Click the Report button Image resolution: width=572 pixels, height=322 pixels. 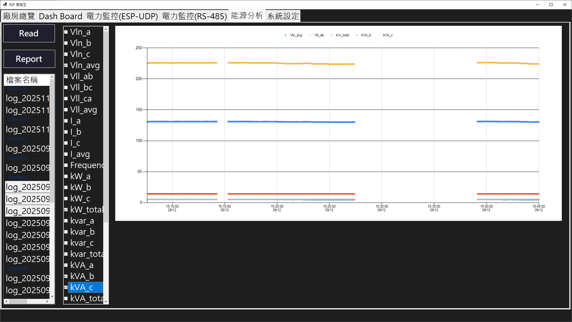click(29, 59)
